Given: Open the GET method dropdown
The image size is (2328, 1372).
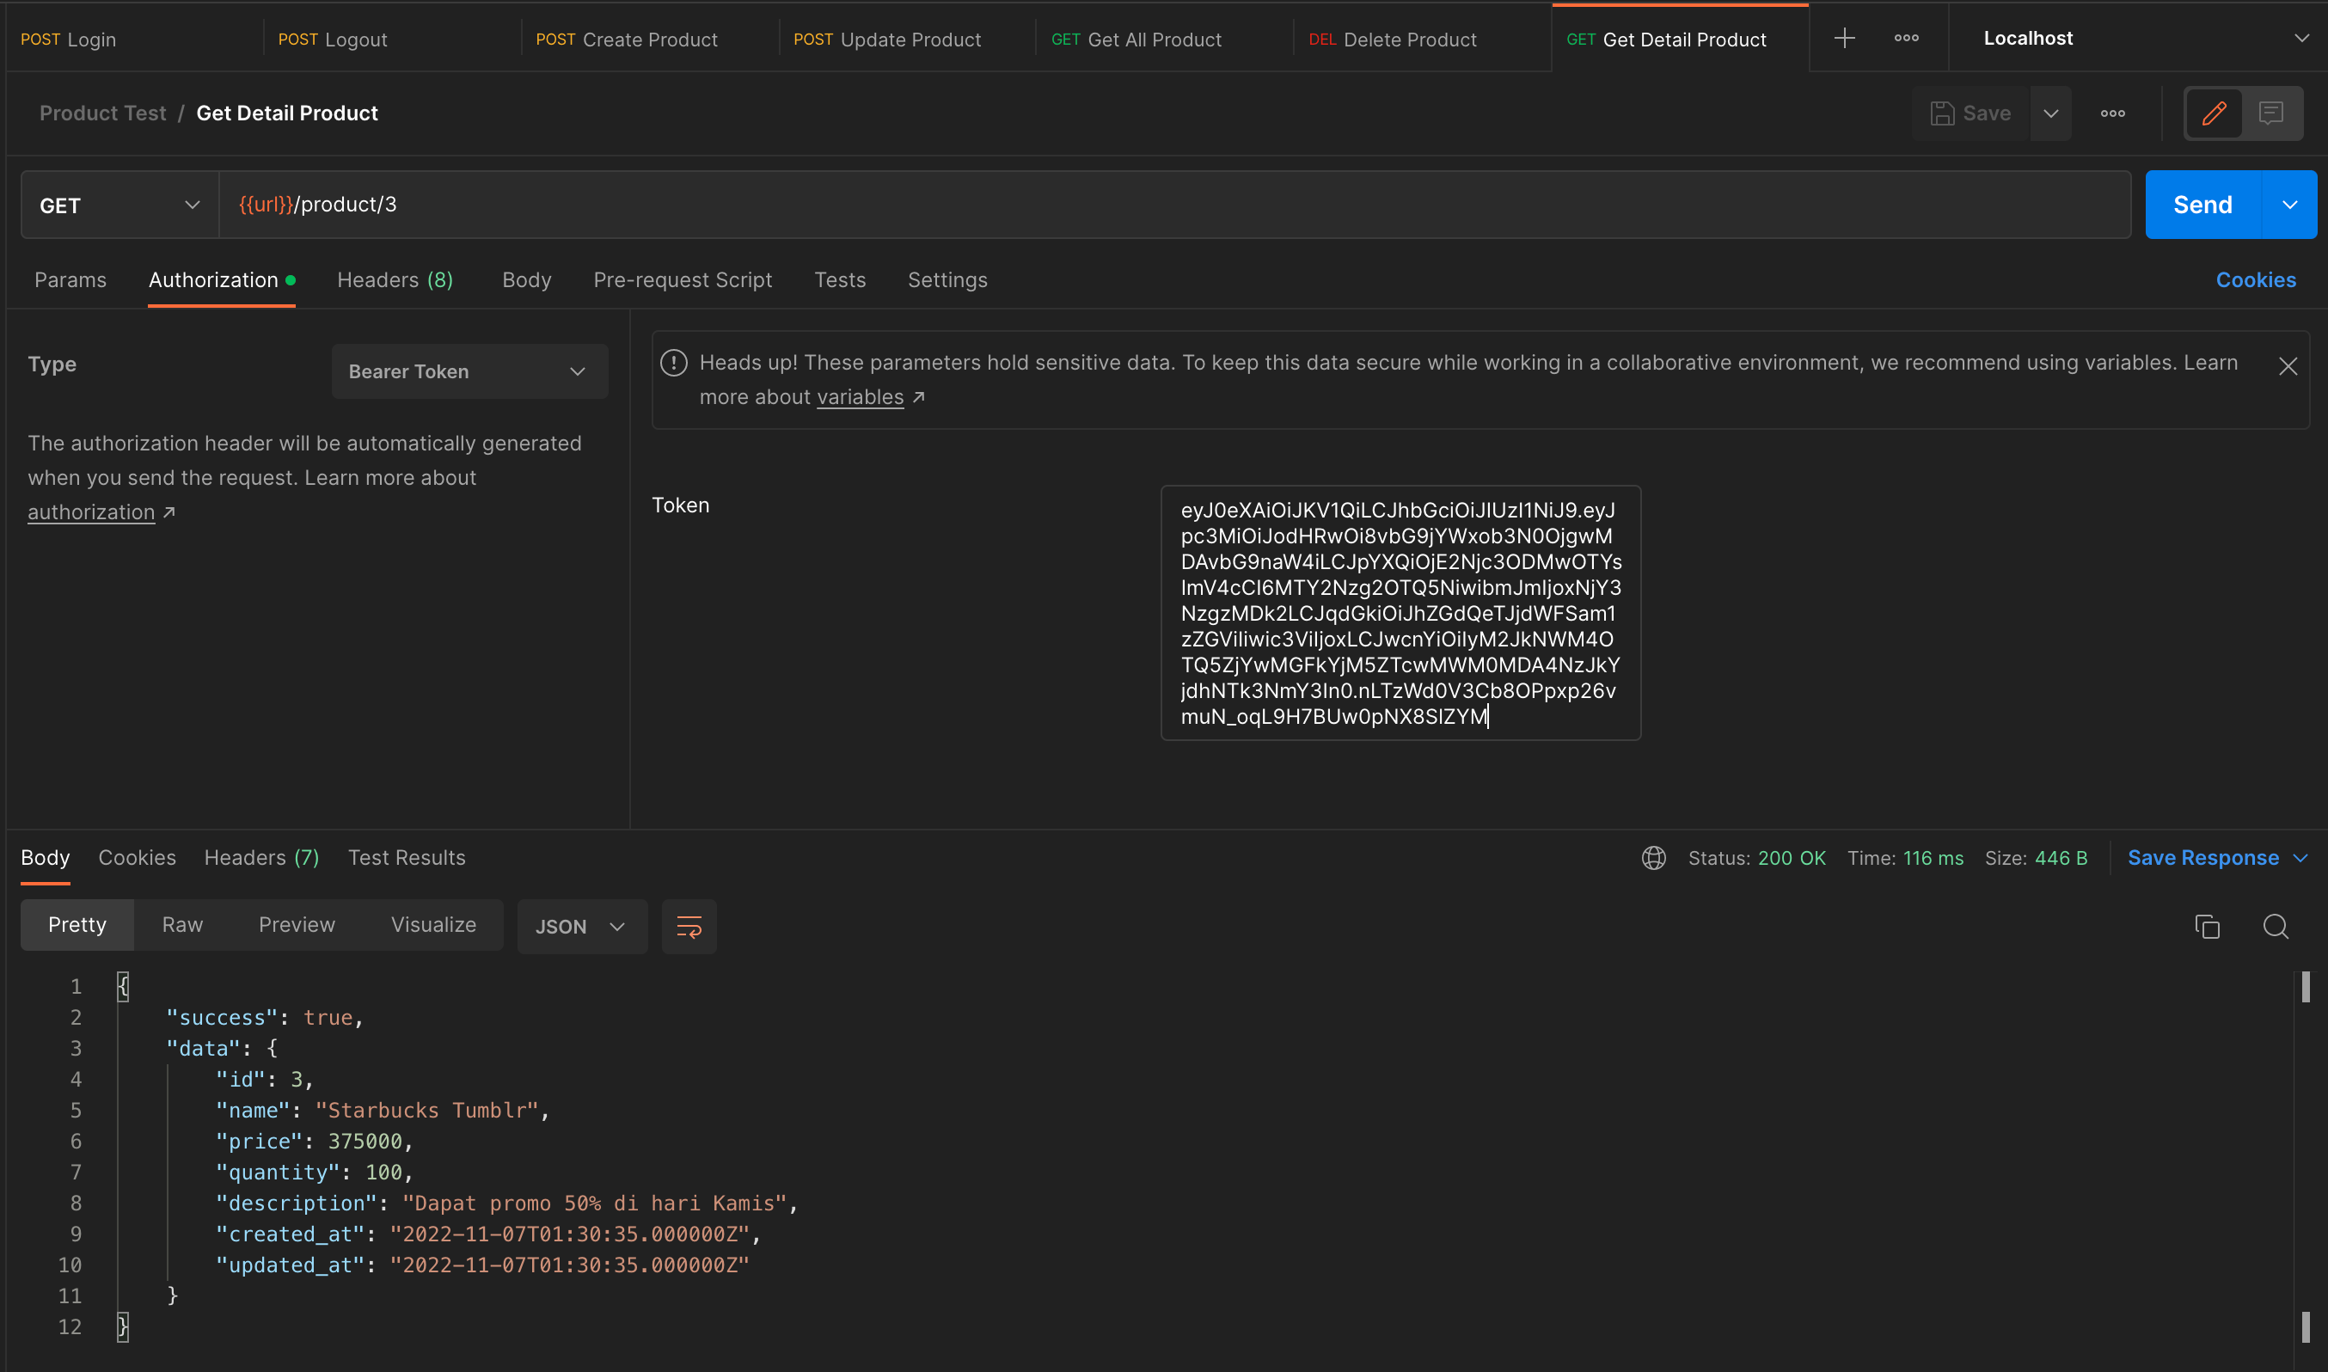Looking at the screenshot, I should [x=119, y=205].
